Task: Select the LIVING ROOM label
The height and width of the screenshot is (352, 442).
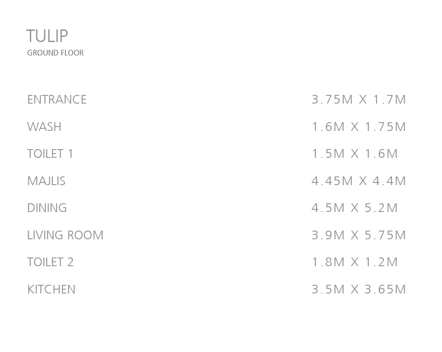Action: coord(65,235)
